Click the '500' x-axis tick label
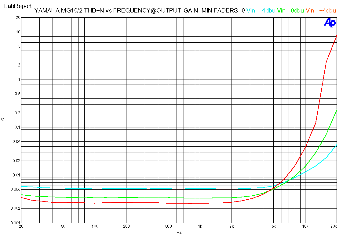 pos(168,226)
